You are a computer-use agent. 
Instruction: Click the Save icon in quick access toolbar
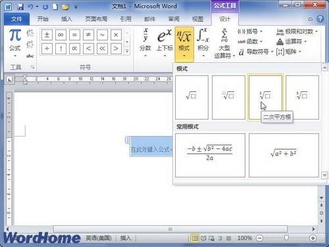[x=20, y=7]
